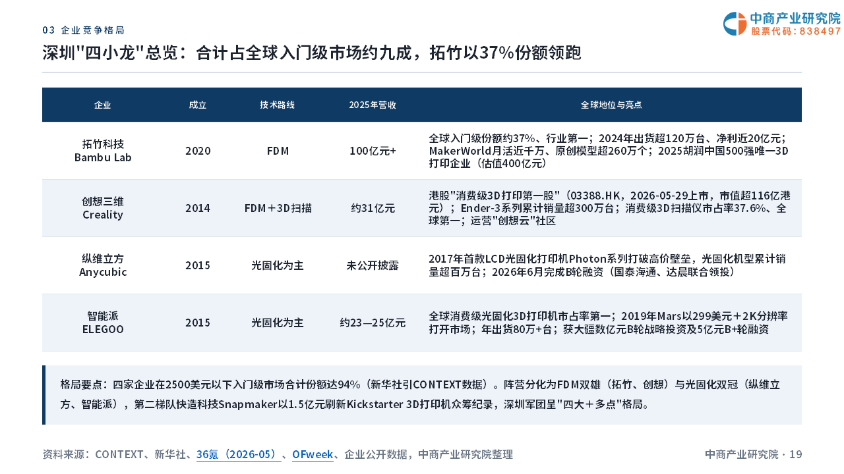Click the 约31亿元 revenue cell
This screenshot has width=844, height=474.
[373, 208]
